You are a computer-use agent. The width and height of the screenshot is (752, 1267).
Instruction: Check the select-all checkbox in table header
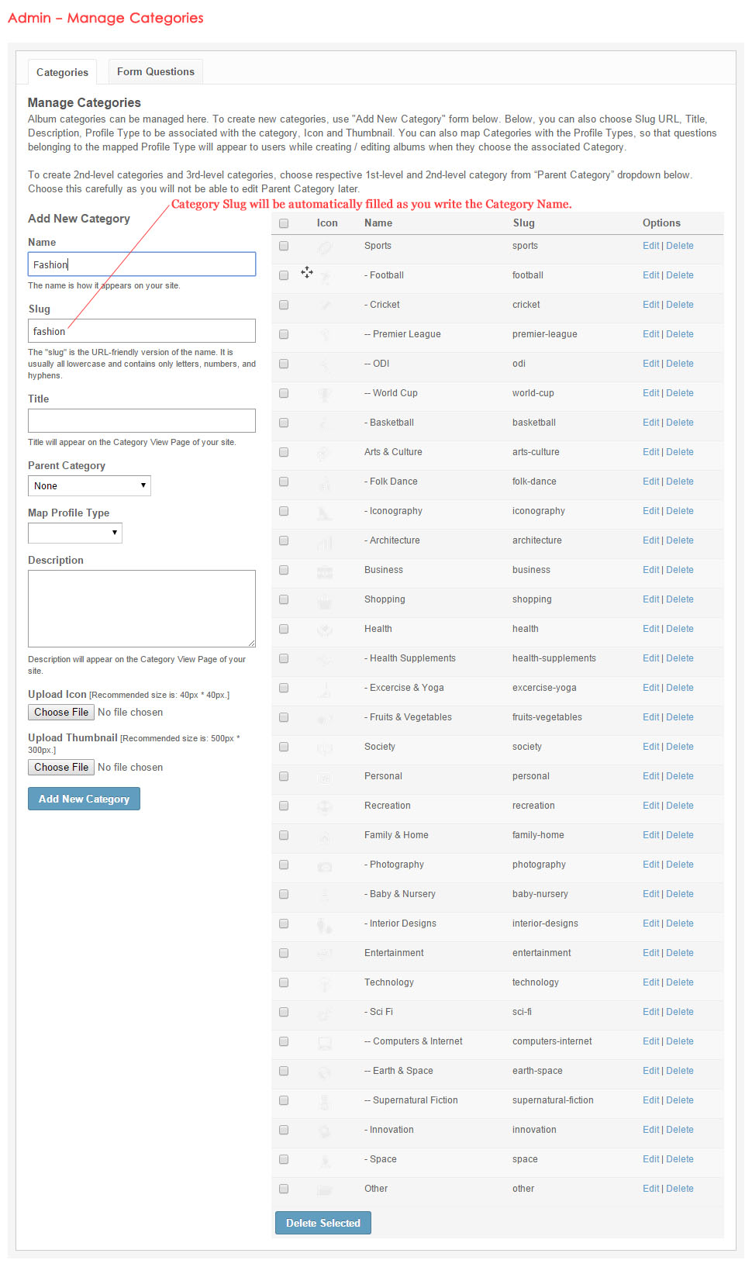[284, 223]
